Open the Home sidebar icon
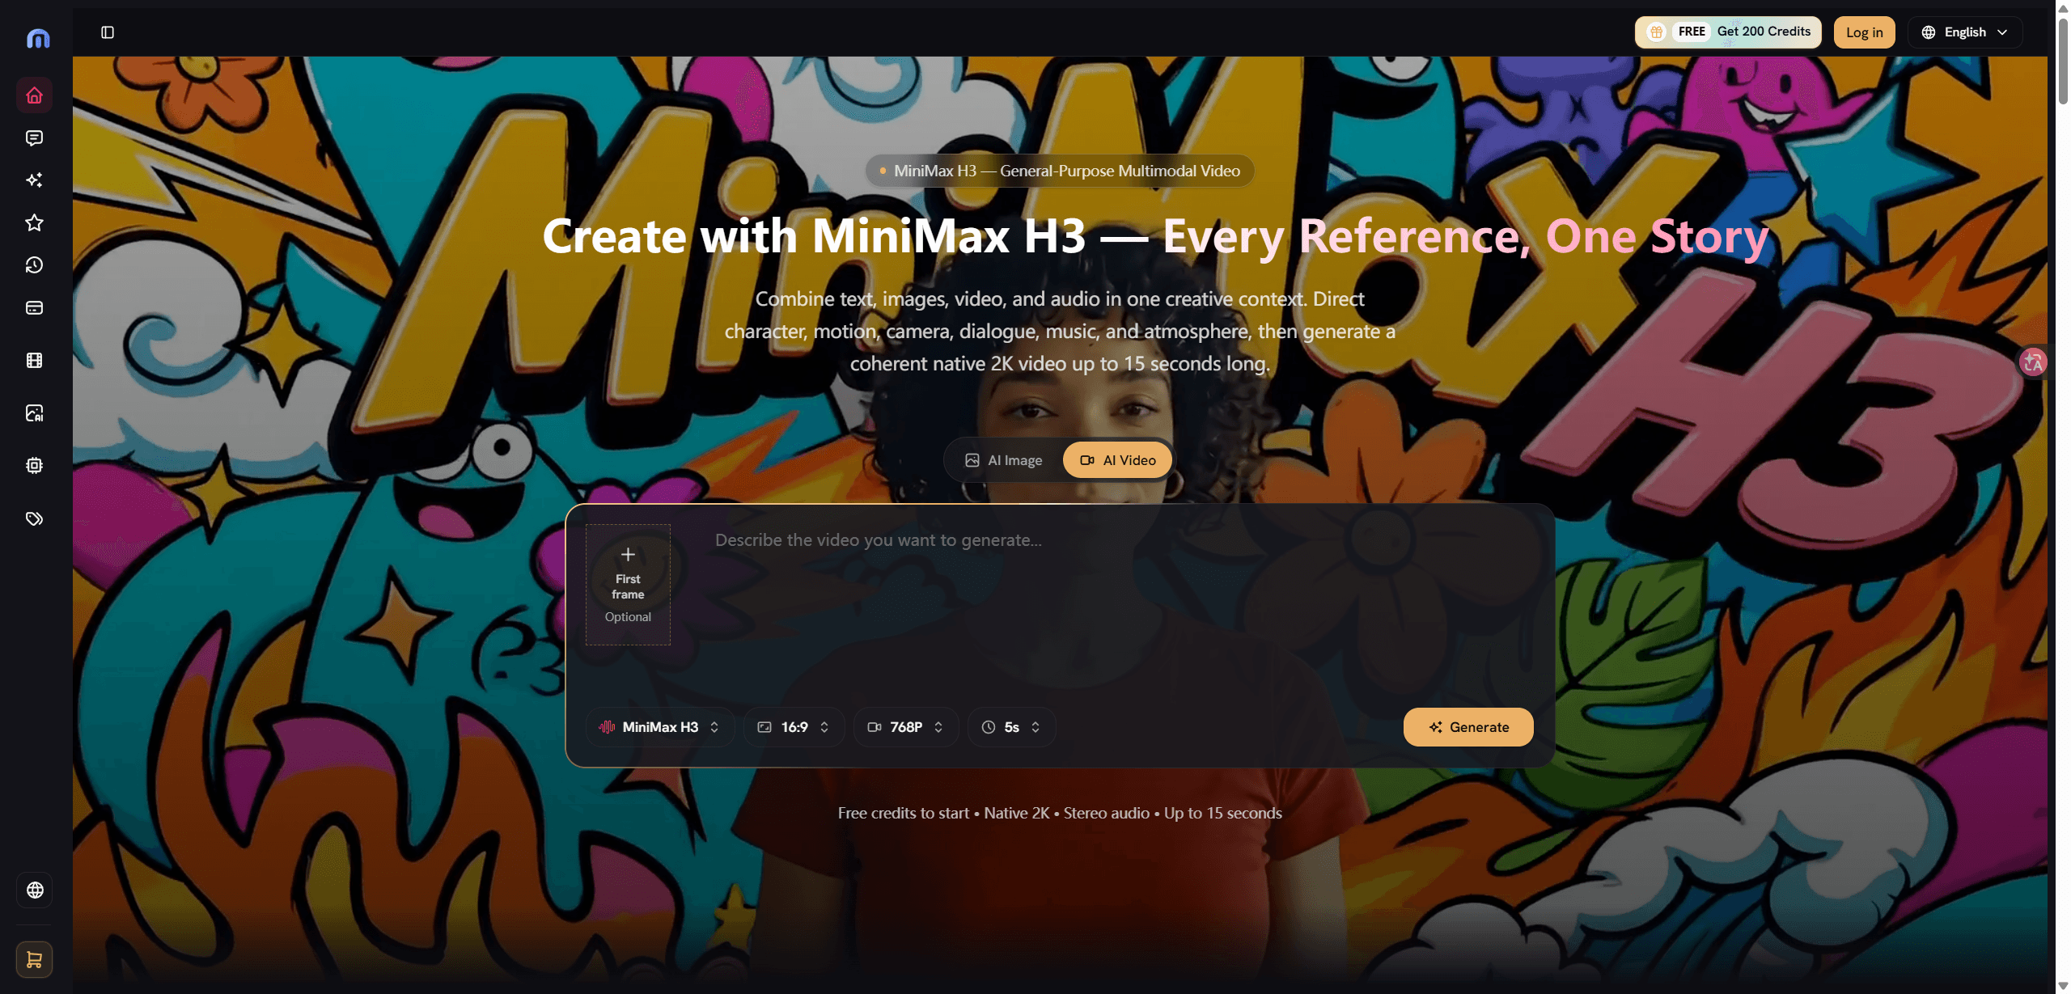 (x=34, y=95)
